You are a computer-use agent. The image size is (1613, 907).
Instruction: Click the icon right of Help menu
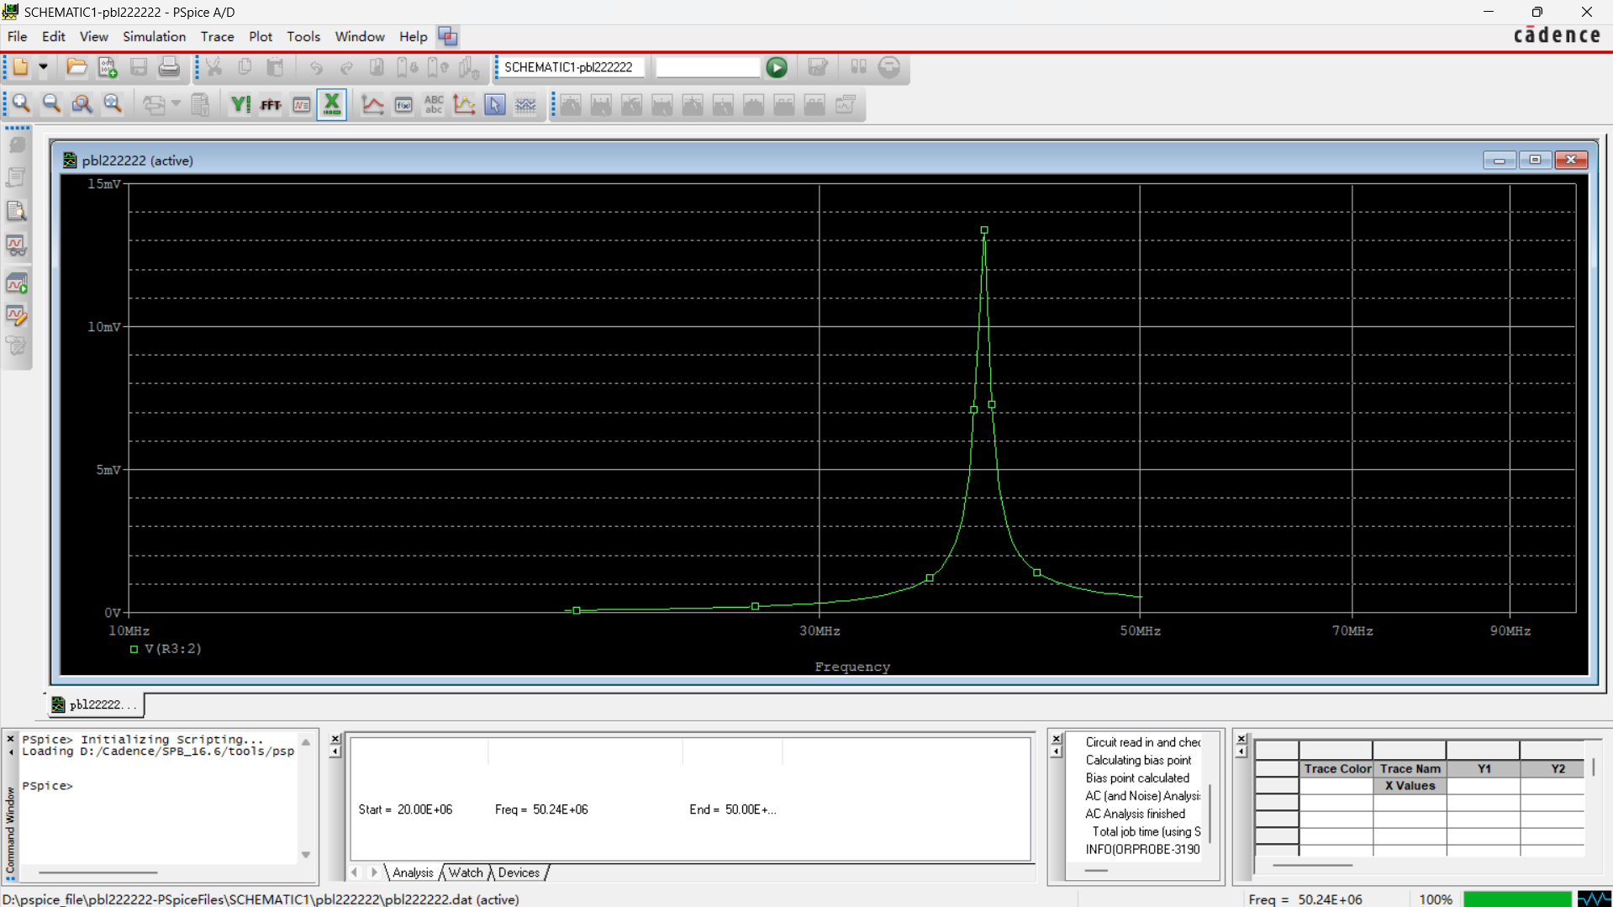(448, 36)
